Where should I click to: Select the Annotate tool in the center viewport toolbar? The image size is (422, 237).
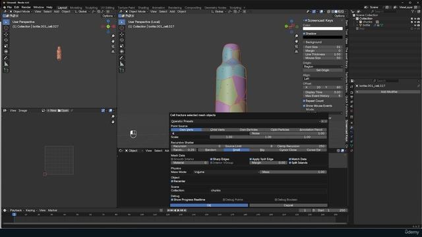(121, 58)
